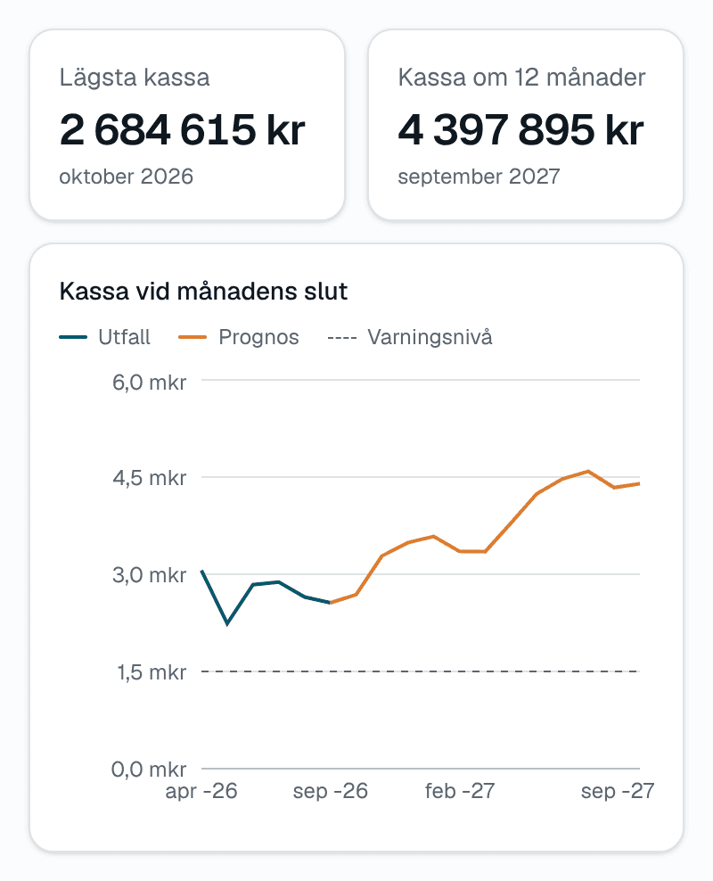Click the "Lägsta kassa" card label
The height and width of the screenshot is (881, 713).
coord(135,78)
